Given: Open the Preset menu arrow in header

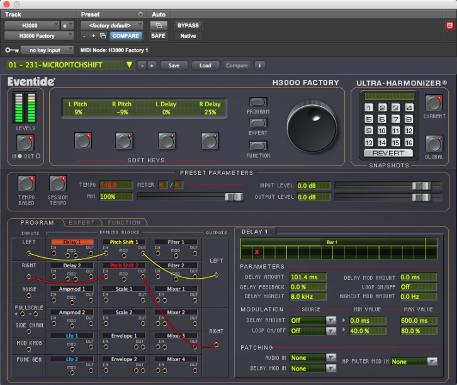Looking at the screenshot, I should click(140, 14).
